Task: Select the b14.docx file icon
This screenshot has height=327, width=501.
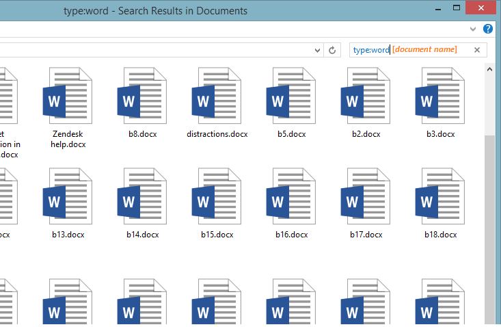Action: [x=142, y=196]
